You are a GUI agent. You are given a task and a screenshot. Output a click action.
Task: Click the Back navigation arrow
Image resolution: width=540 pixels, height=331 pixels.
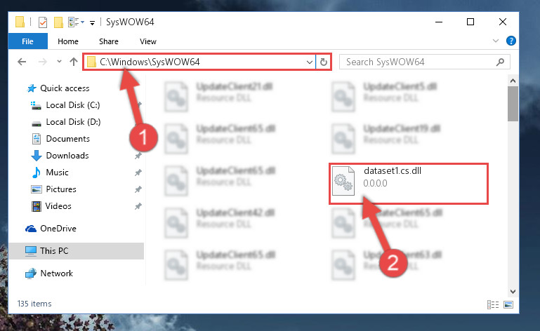[x=22, y=62]
